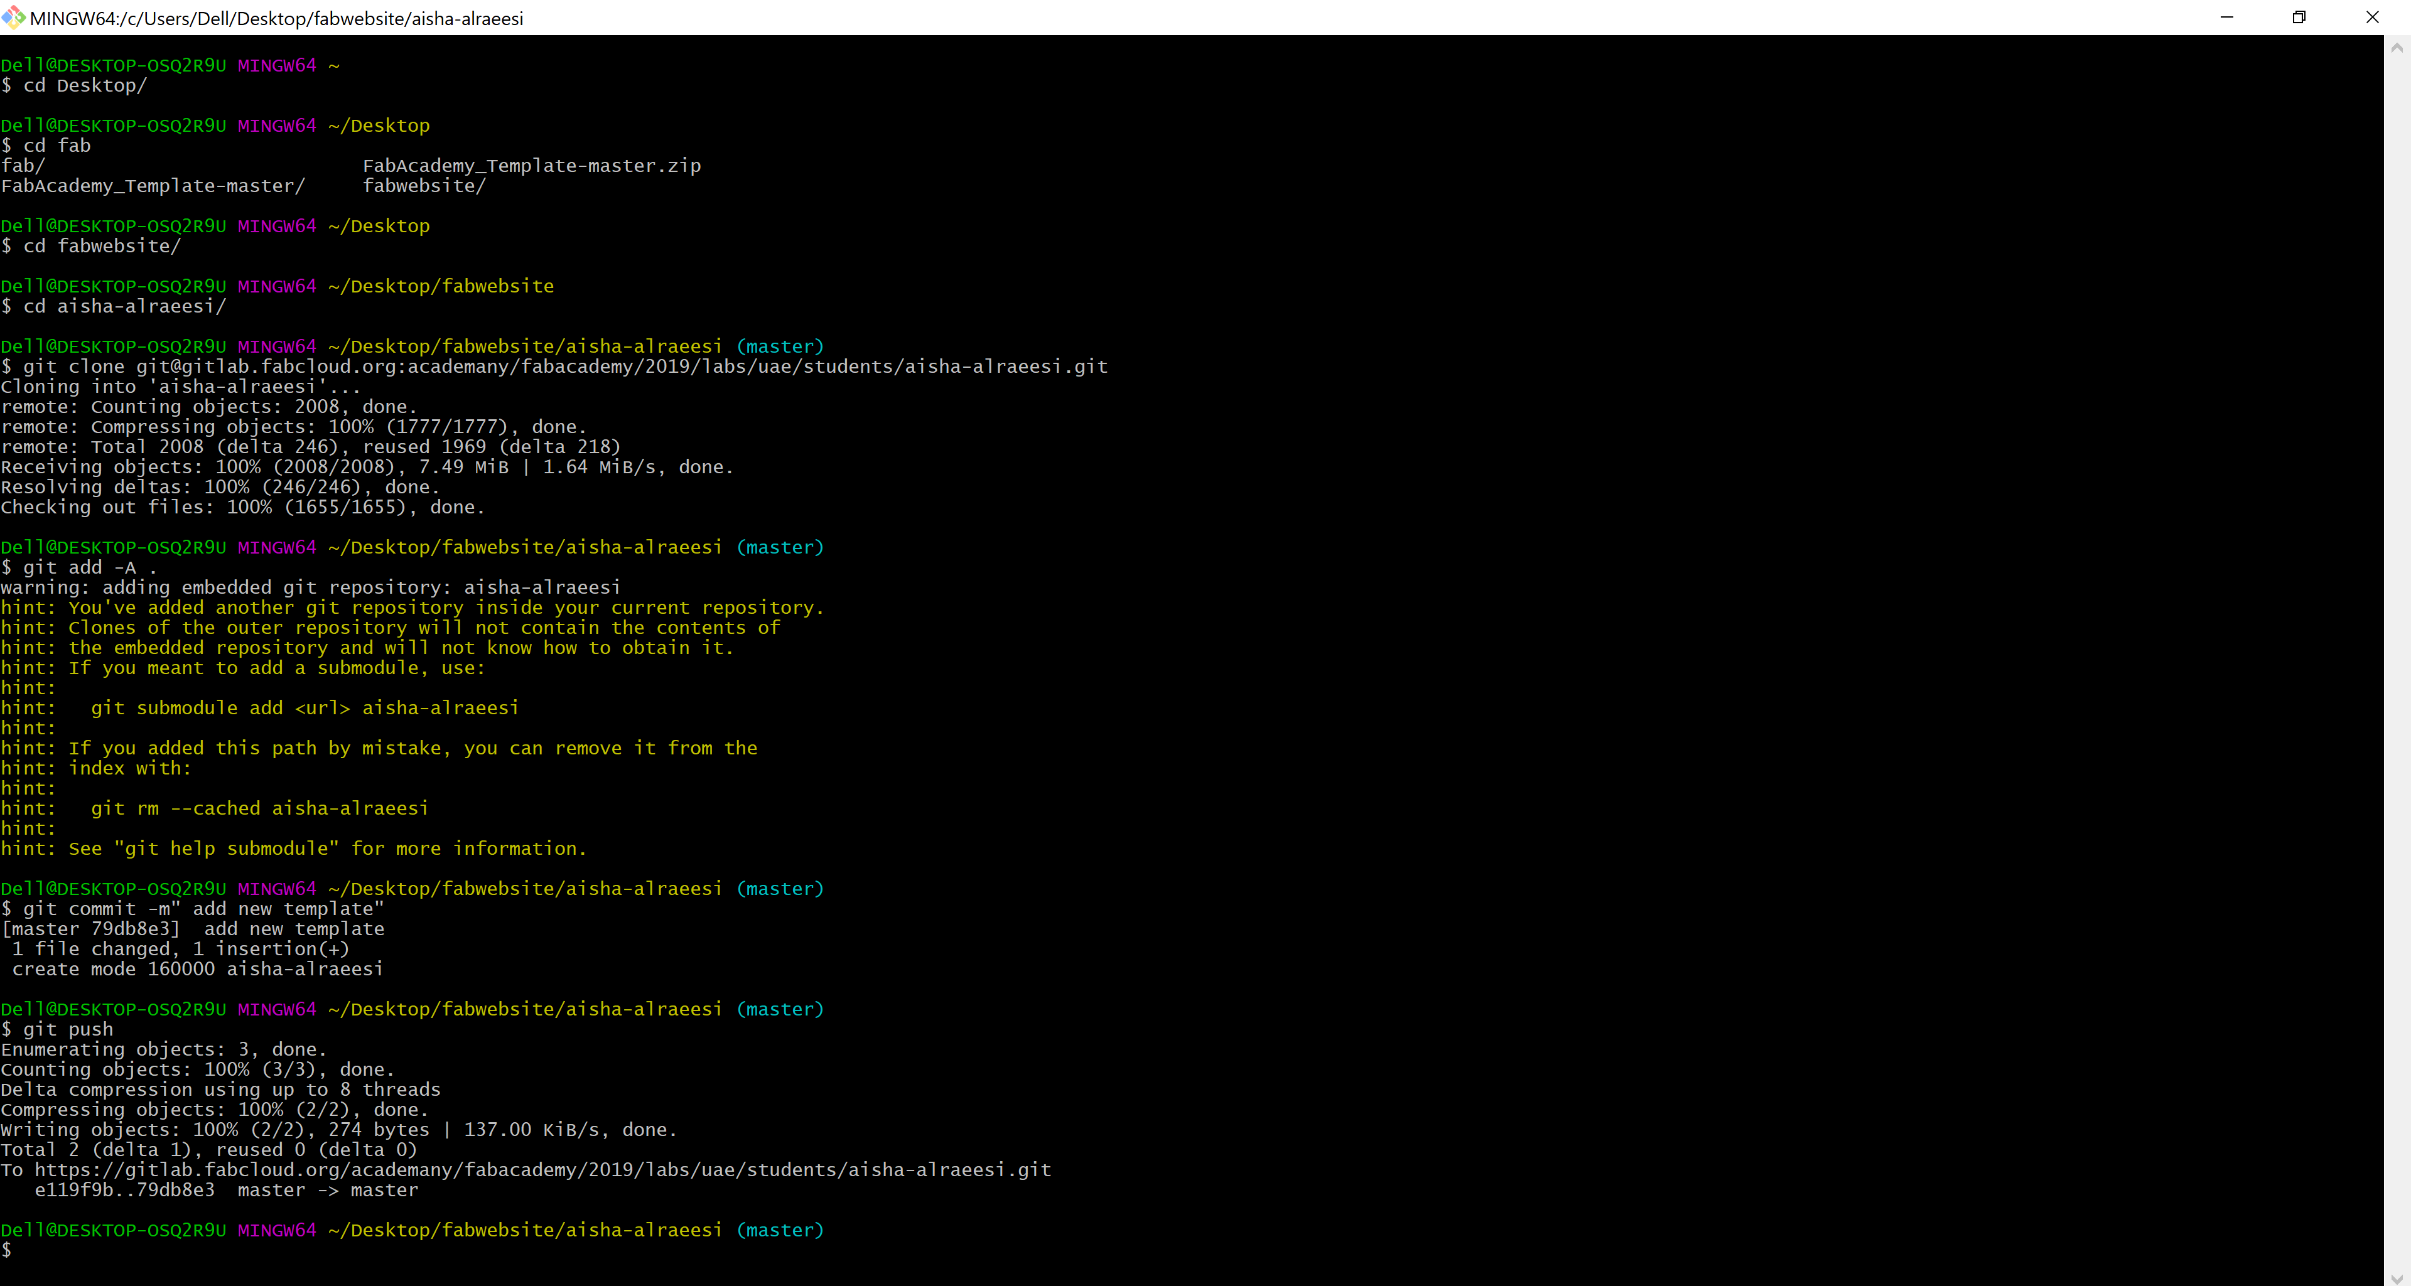
Task: Click the last cyan '(master)' branch label
Action: (780, 1230)
